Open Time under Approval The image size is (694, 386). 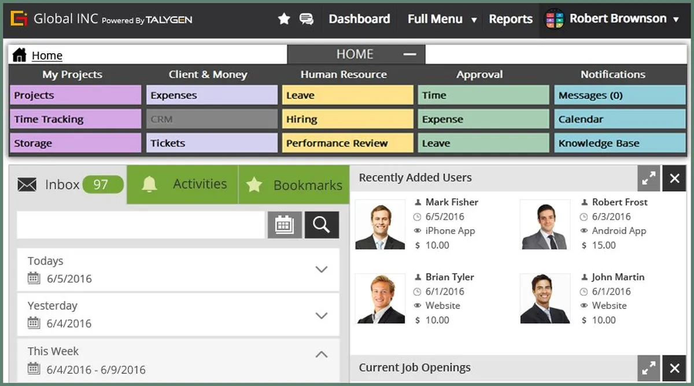point(483,95)
